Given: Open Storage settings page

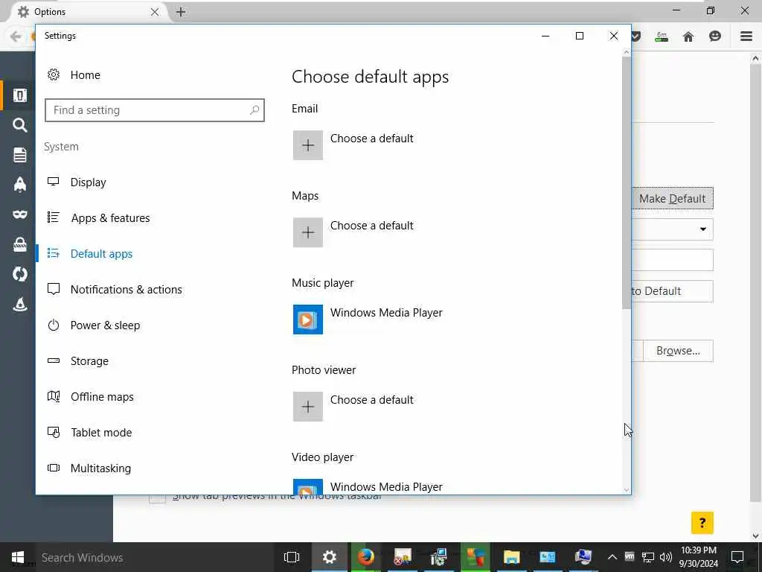Looking at the screenshot, I should pos(77,361).
